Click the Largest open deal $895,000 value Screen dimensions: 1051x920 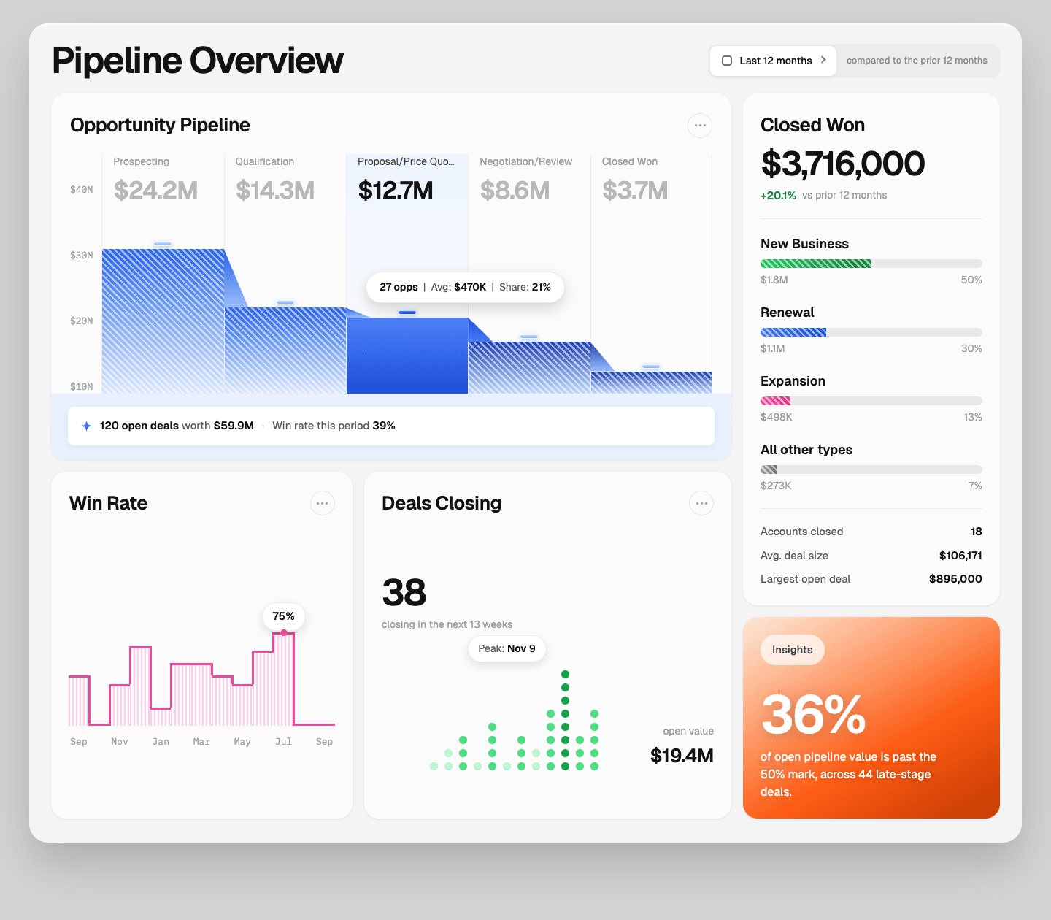955,579
